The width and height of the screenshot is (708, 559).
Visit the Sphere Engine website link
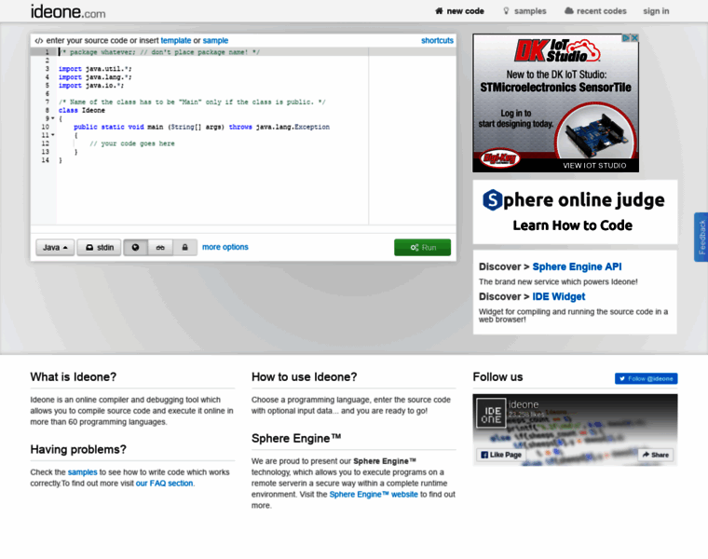click(374, 495)
